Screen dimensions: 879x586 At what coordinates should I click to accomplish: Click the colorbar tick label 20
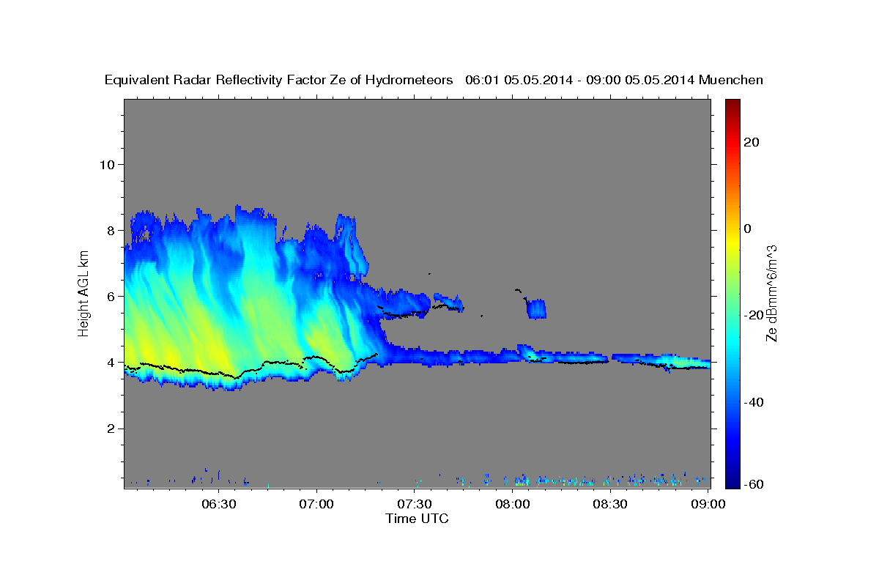coord(752,142)
